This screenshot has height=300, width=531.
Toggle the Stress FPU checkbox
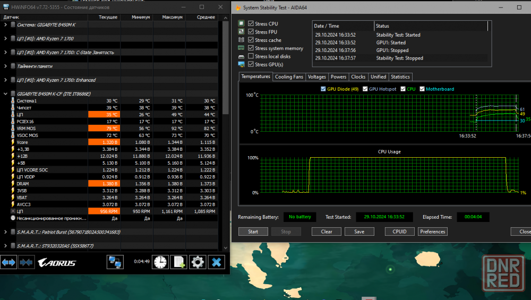click(x=251, y=31)
